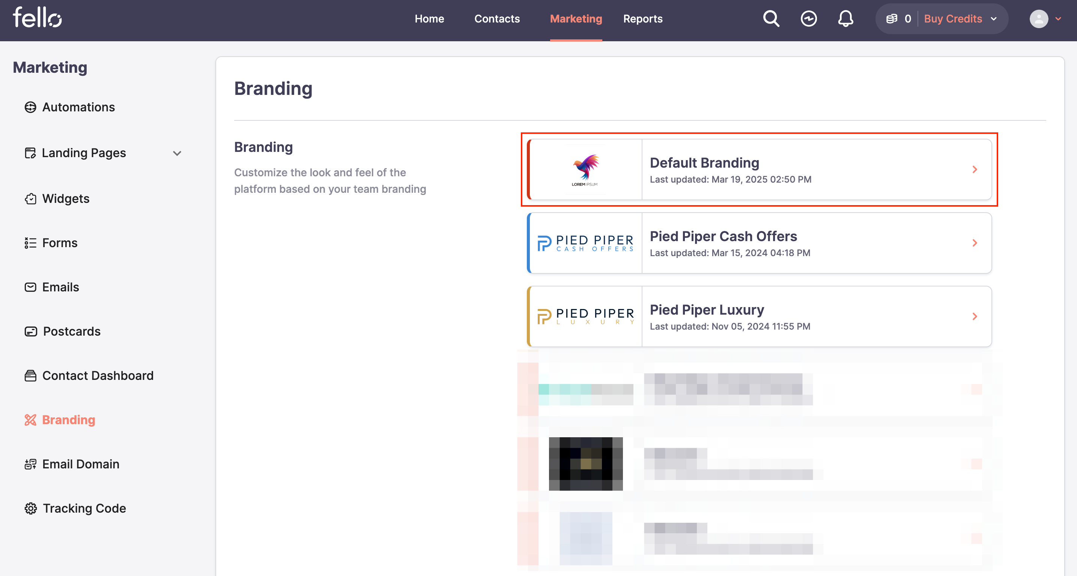Open Automations in sidebar
This screenshot has width=1077, height=576.
[78, 107]
